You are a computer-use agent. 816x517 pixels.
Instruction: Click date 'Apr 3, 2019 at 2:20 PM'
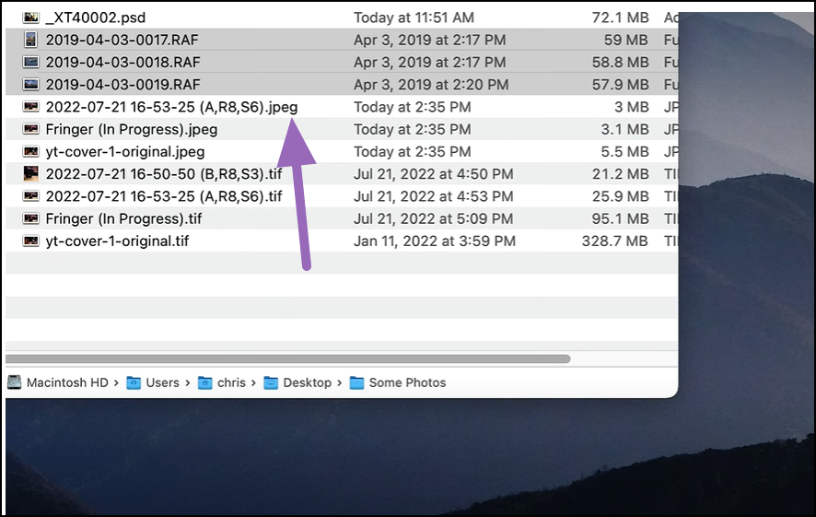(431, 85)
